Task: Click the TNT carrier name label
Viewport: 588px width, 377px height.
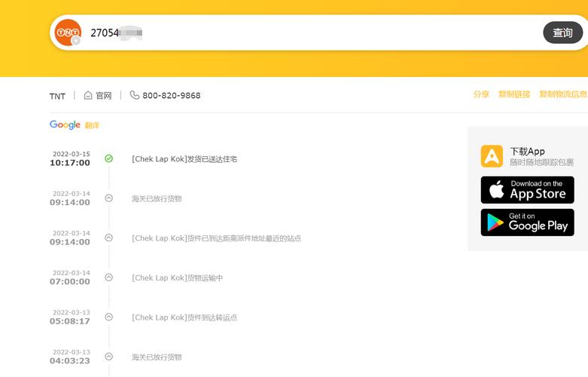Action: tap(57, 96)
